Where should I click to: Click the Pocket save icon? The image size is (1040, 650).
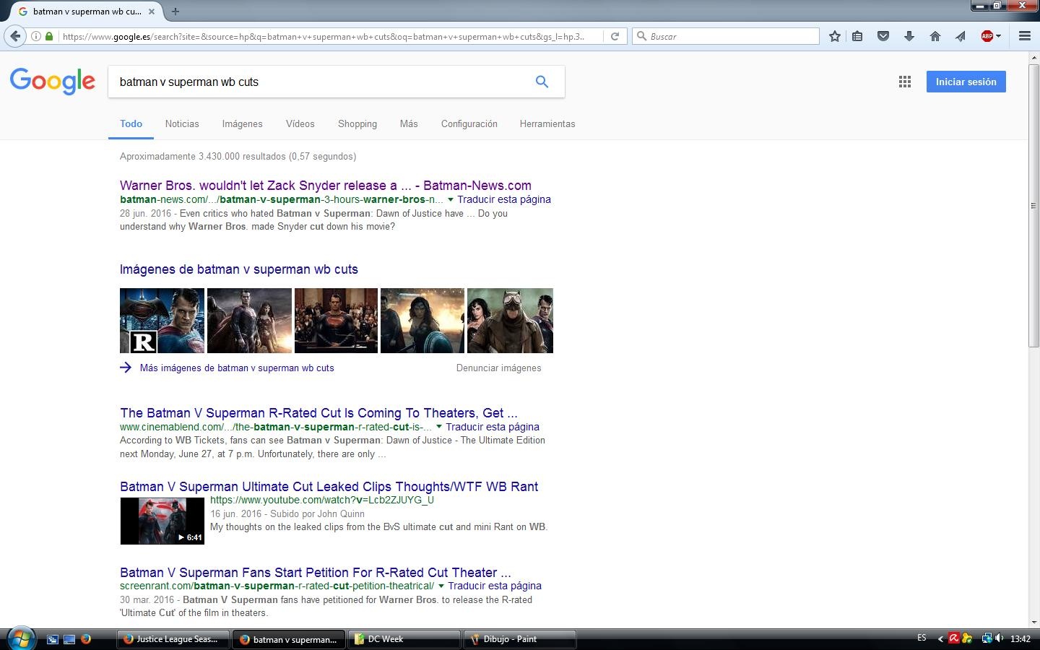click(883, 36)
